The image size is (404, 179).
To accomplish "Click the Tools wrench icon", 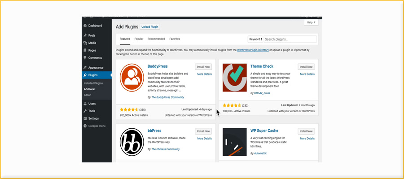I will click(x=85, y=111).
